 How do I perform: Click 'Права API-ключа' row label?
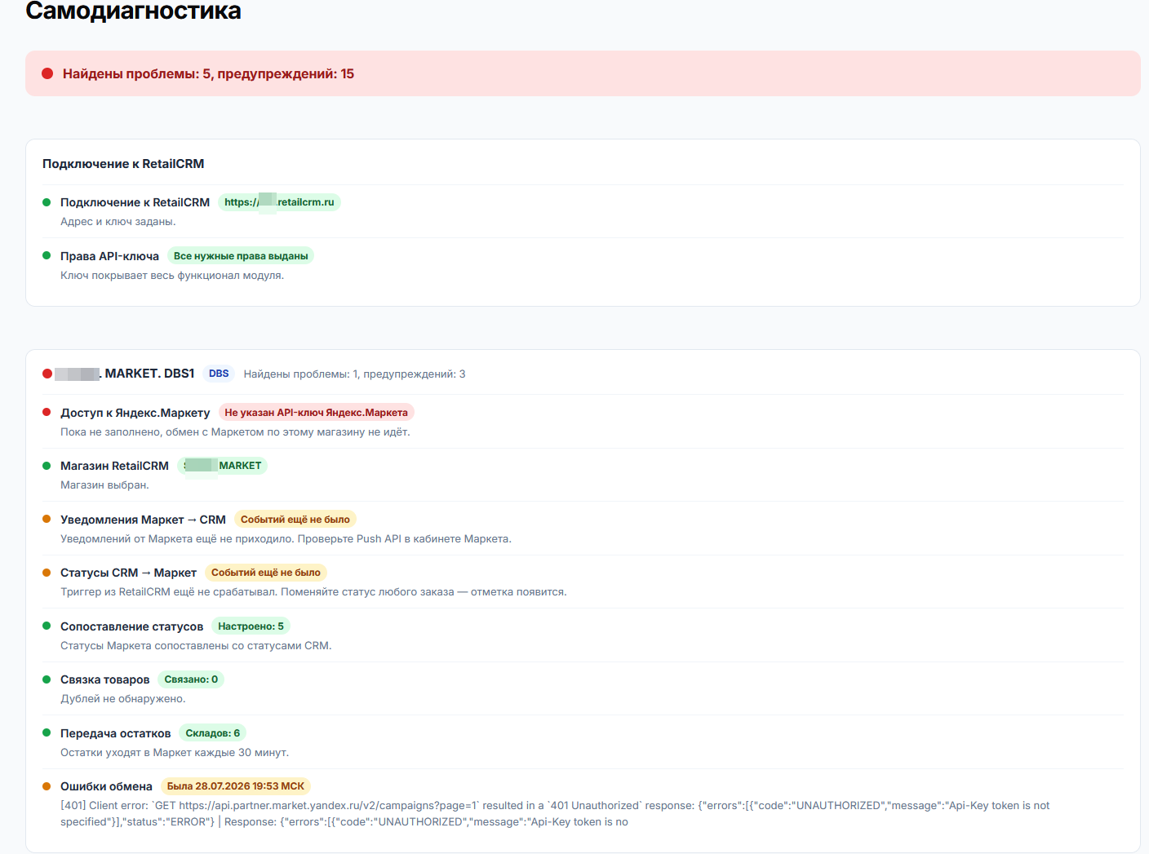[x=109, y=256]
